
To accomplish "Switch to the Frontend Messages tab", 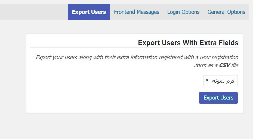I will pos(137,12).
